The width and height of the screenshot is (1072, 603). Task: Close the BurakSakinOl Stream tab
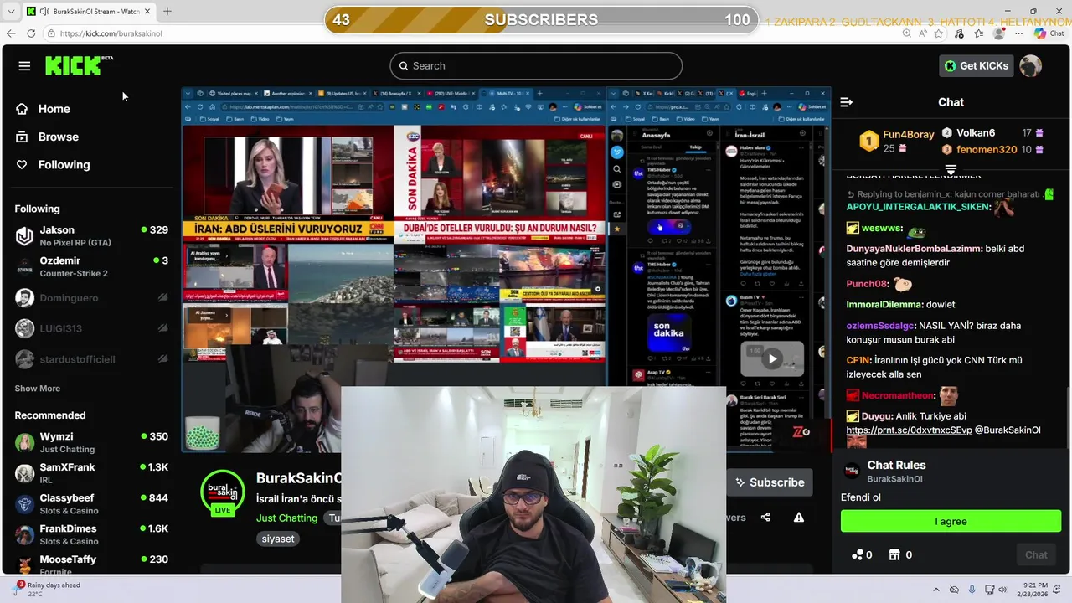148,11
